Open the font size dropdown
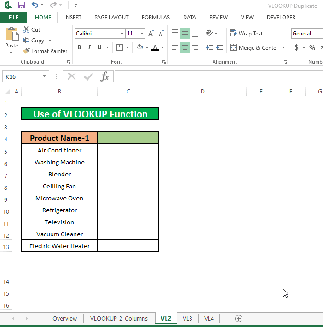 click(x=142, y=33)
